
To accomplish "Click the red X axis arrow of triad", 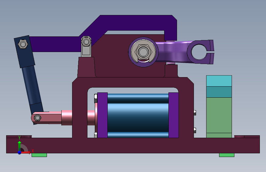I will click(25, 152).
